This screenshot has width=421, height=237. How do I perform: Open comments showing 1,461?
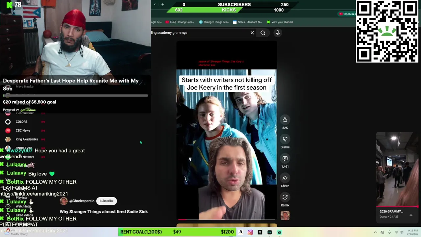click(x=285, y=159)
